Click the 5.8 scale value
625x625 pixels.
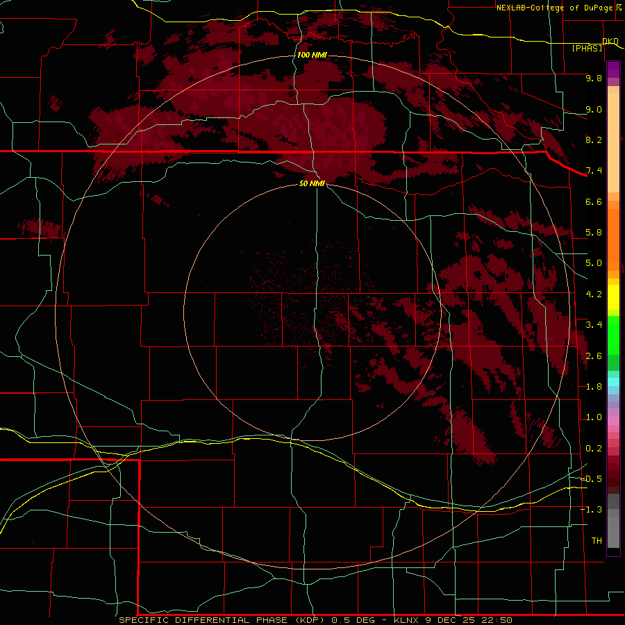pyautogui.click(x=594, y=233)
